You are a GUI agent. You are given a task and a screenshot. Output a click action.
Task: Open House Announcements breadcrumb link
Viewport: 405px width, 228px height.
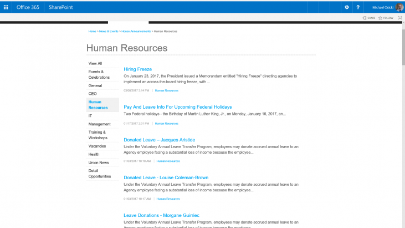[x=136, y=31]
